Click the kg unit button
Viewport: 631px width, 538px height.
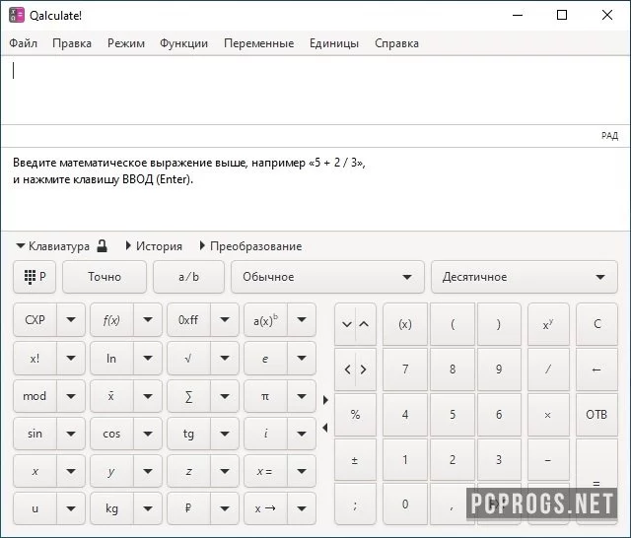coord(111,508)
